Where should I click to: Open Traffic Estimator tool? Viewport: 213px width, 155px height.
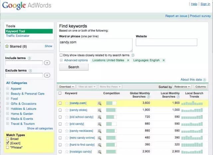point(17,36)
